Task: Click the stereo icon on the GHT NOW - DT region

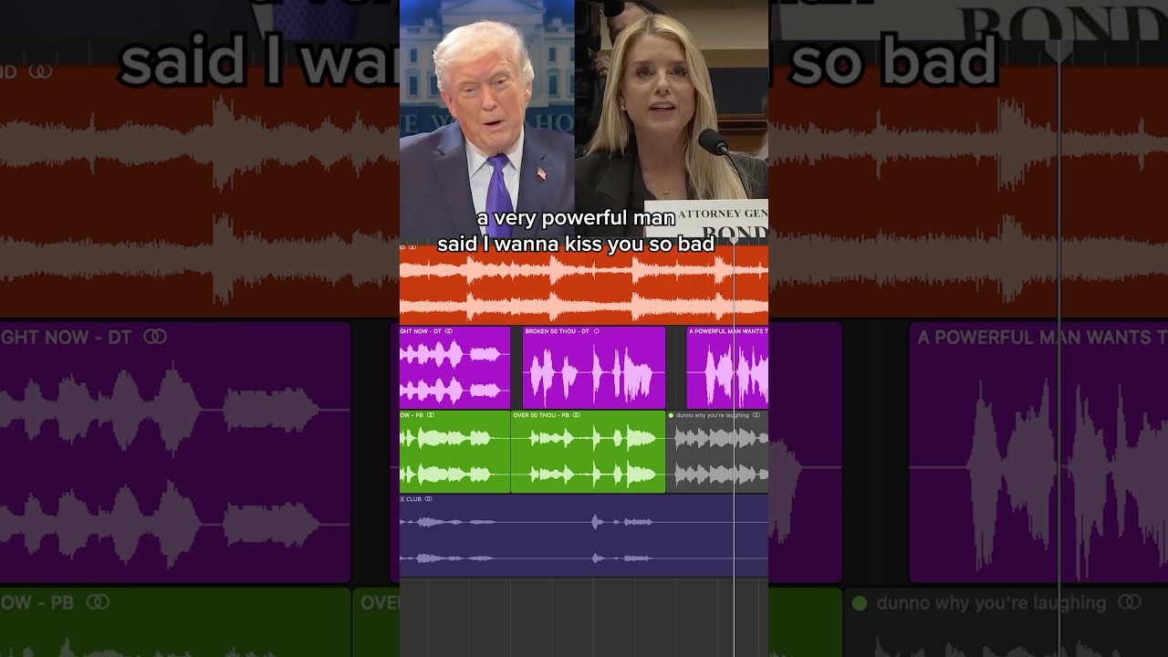Action: 448,331
